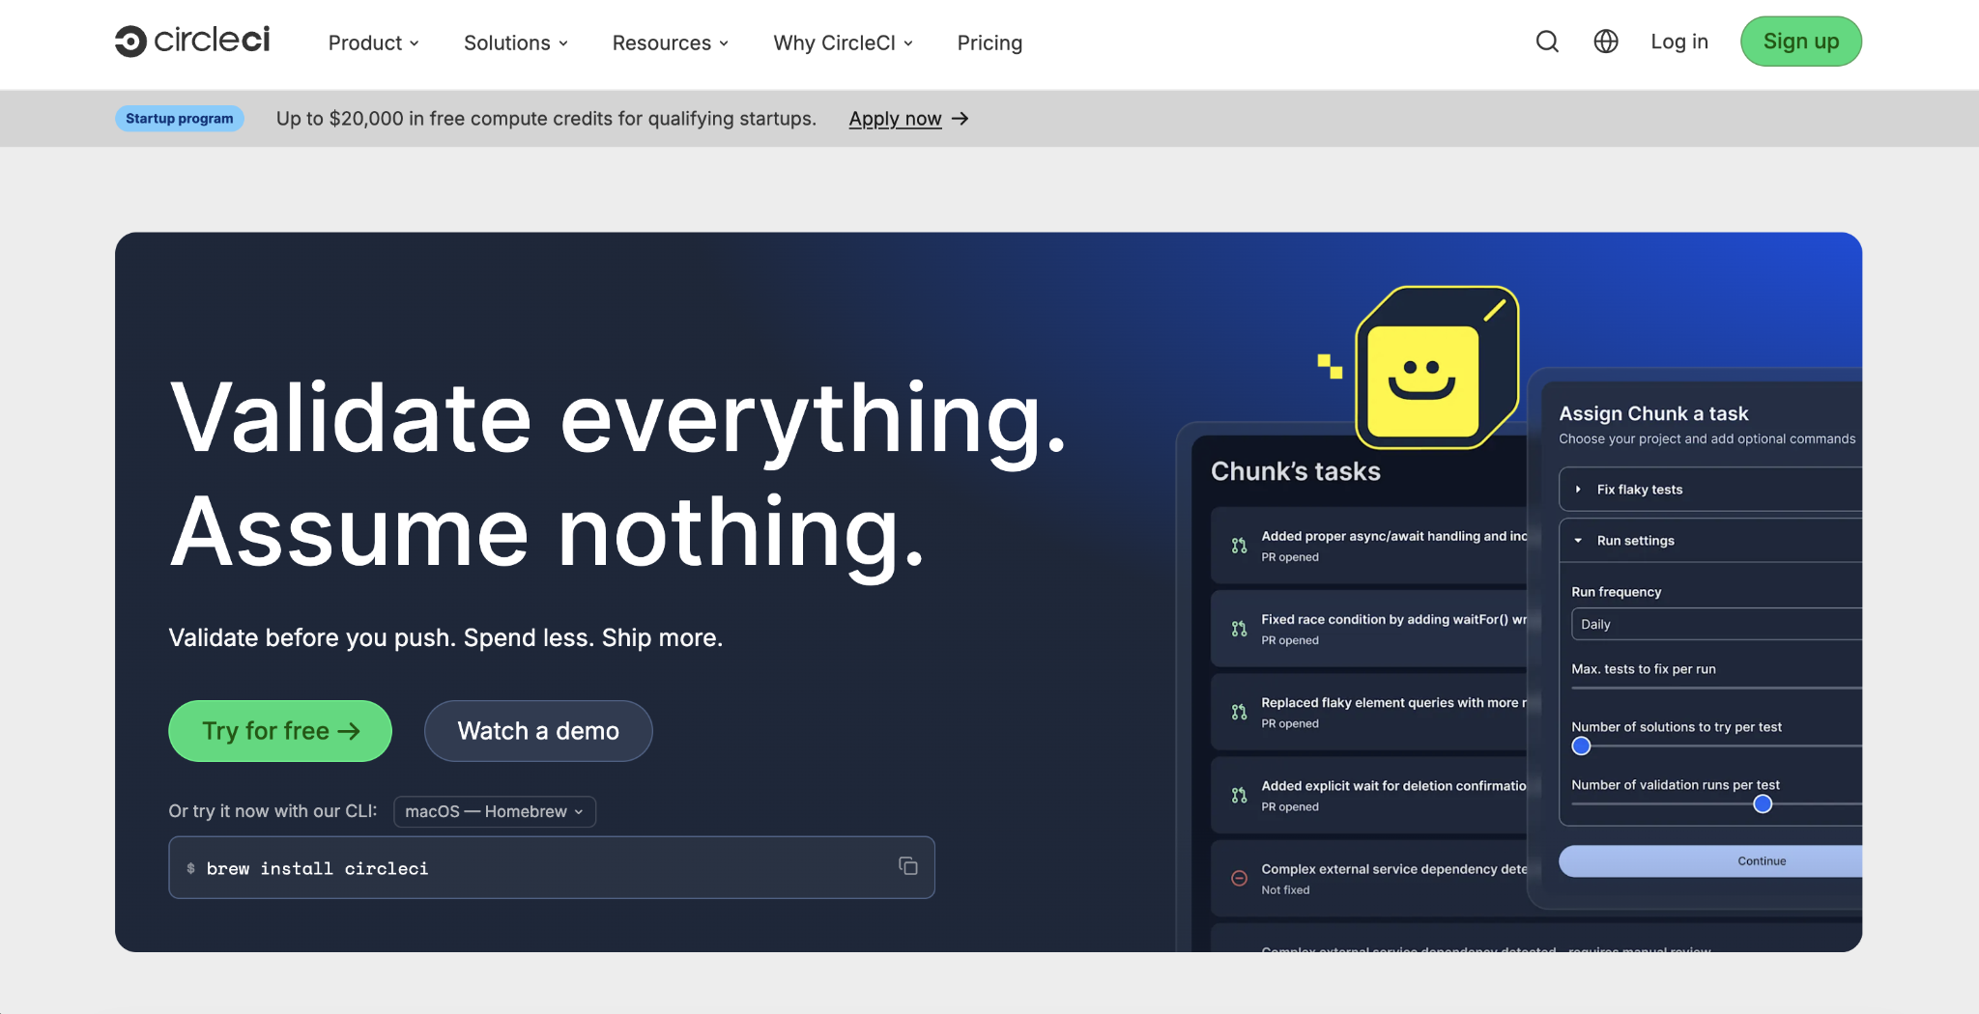Screen dimensions: 1979x1014
Task: Collapse the Run settings section
Action: 1710,541
